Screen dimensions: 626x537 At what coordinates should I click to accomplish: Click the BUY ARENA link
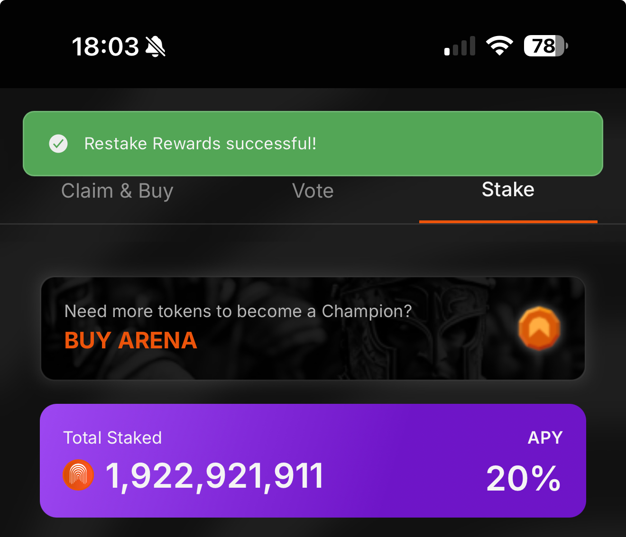click(x=131, y=340)
